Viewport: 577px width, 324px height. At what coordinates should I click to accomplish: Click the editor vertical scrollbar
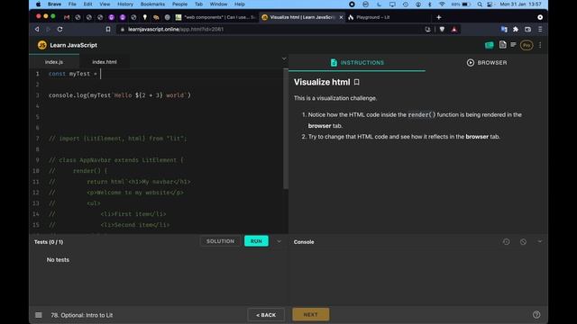[x=286, y=129]
